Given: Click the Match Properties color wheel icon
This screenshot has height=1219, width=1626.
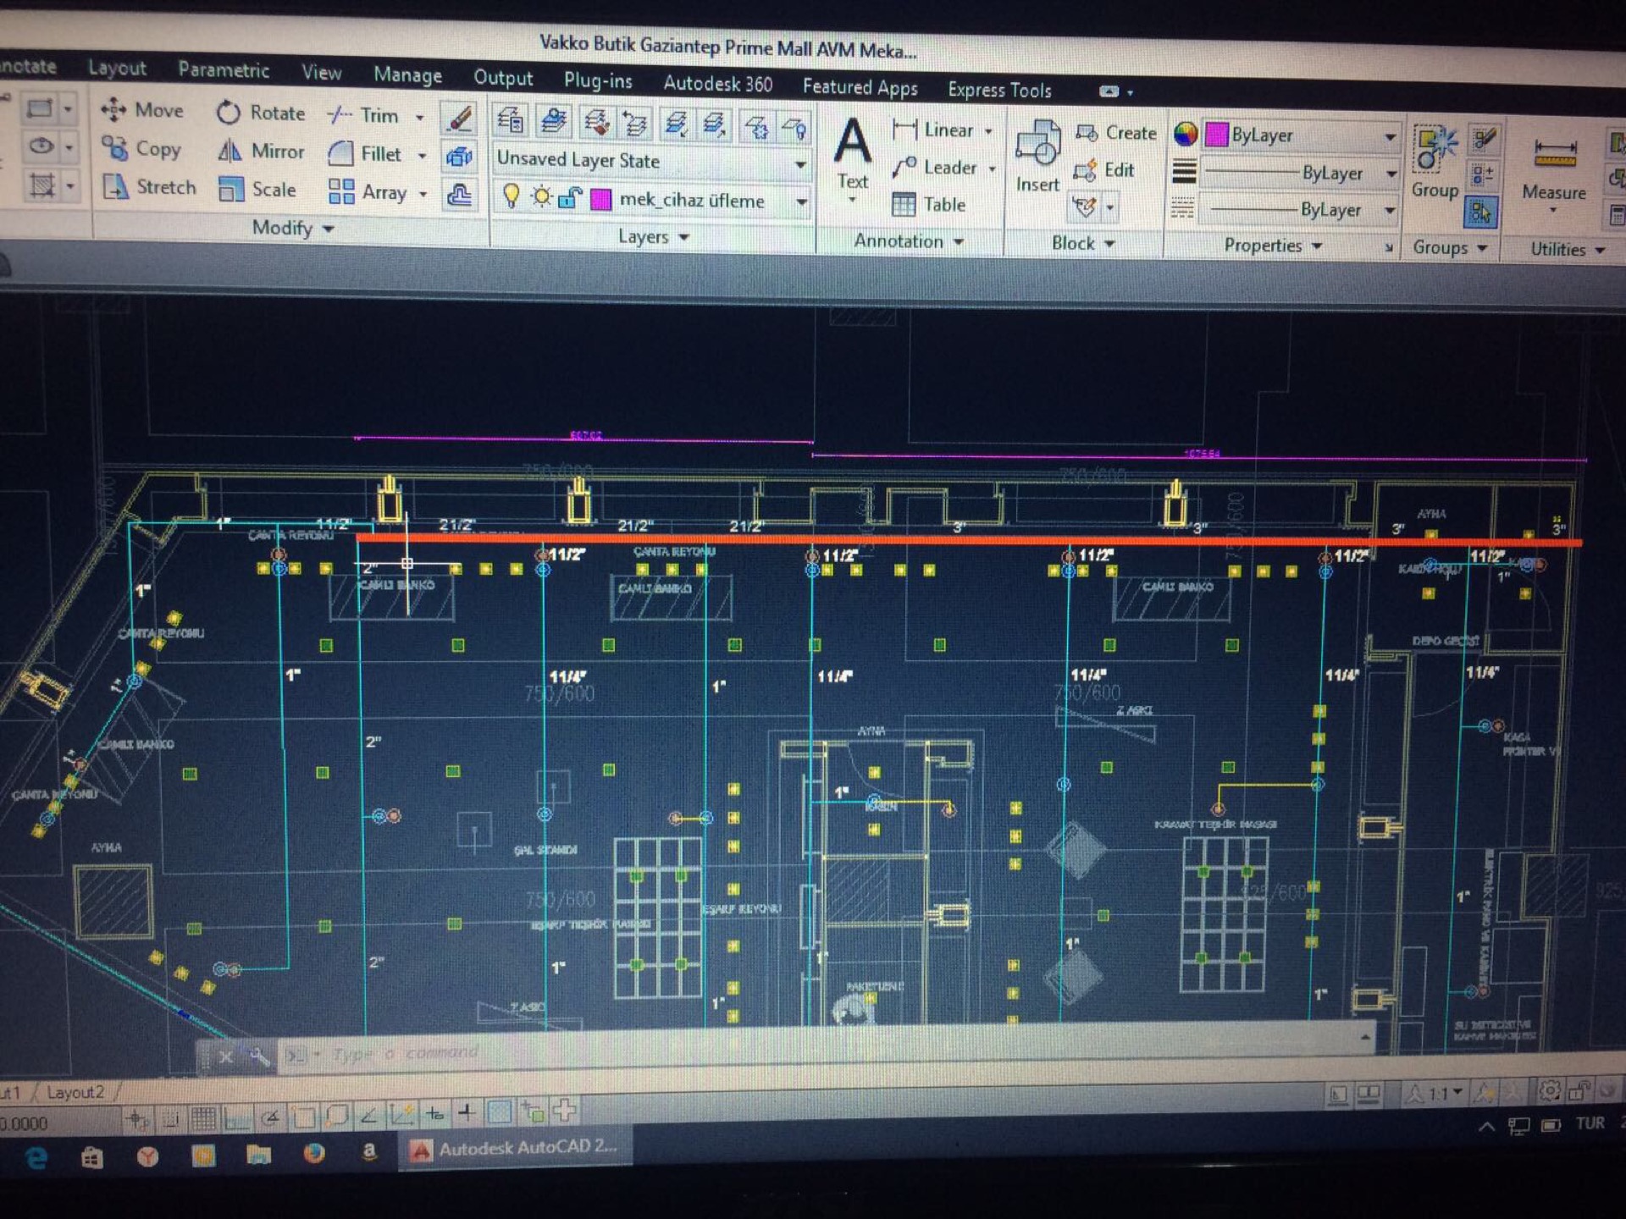Looking at the screenshot, I should point(1186,134).
